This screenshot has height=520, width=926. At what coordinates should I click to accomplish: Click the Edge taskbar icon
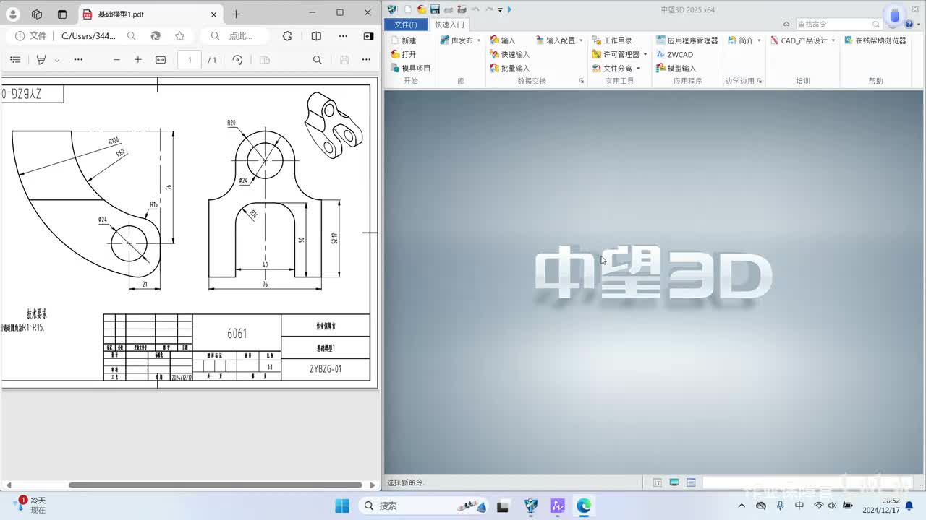(x=583, y=506)
